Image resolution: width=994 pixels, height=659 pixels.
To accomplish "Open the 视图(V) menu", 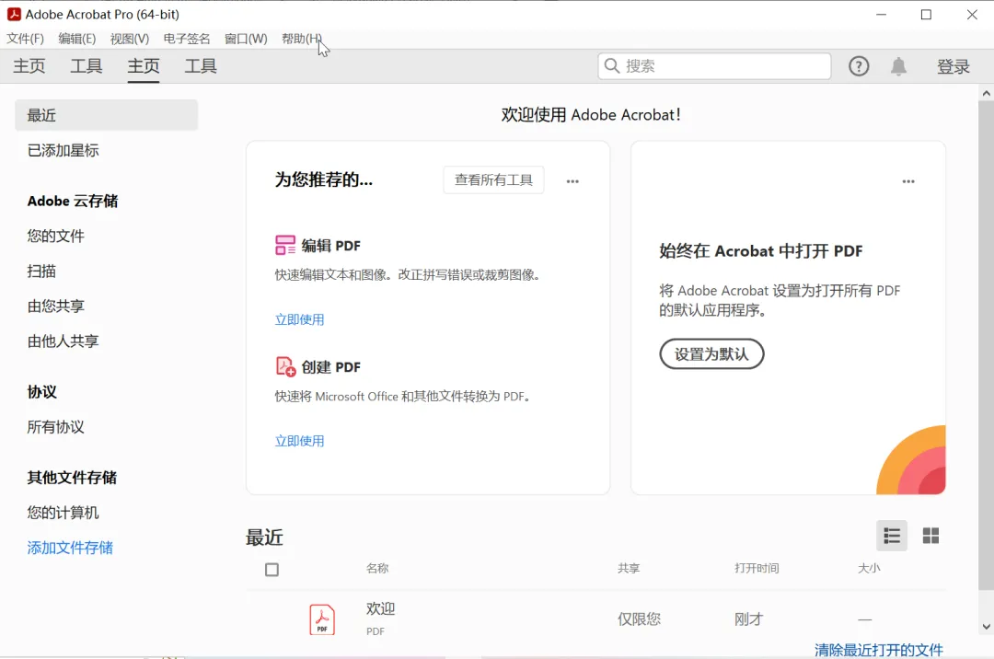I will tap(130, 39).
